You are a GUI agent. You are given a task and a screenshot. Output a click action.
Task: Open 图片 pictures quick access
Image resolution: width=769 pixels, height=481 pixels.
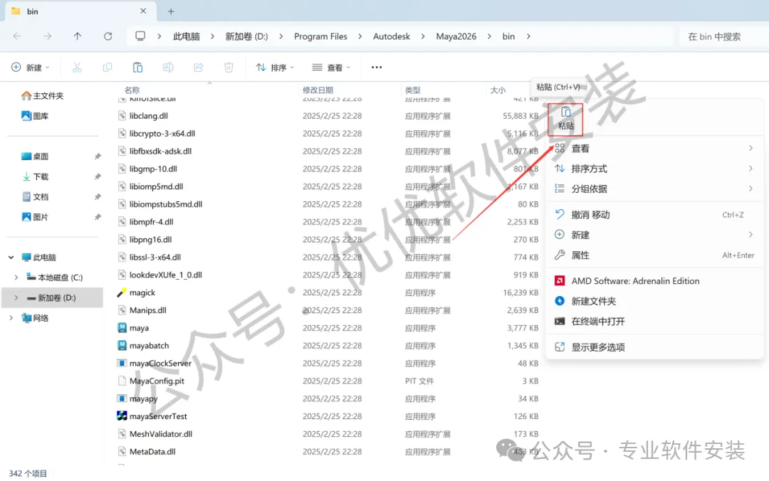tap(35, 217)
